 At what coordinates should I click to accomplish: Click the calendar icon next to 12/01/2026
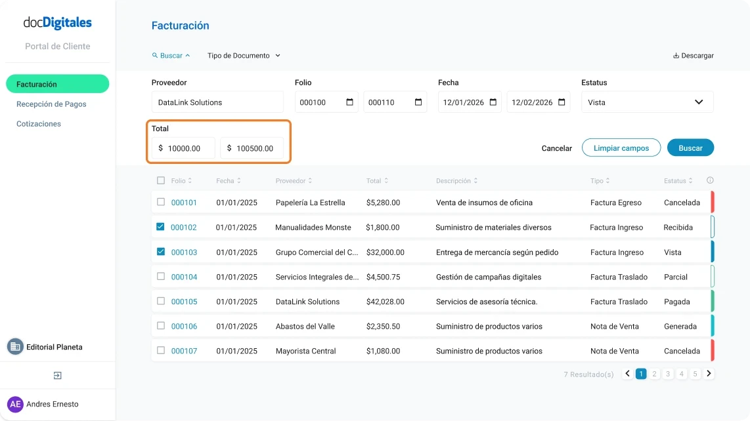[493, 102]
